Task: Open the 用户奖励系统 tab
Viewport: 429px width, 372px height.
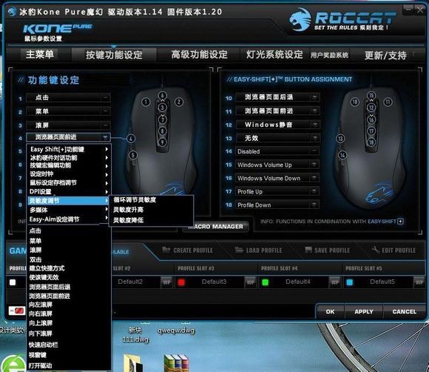Action: pyautogui.click(x=329, y=55)
